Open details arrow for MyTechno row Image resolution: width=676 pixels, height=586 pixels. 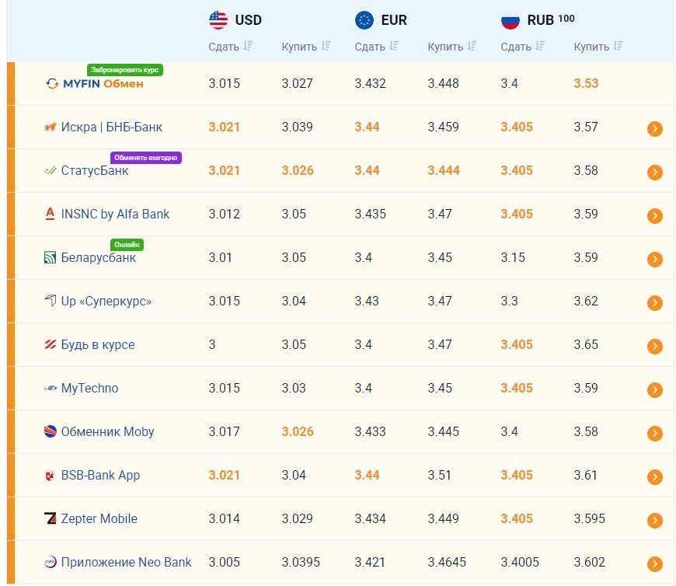pyautogui.click(x=654, y=390)
